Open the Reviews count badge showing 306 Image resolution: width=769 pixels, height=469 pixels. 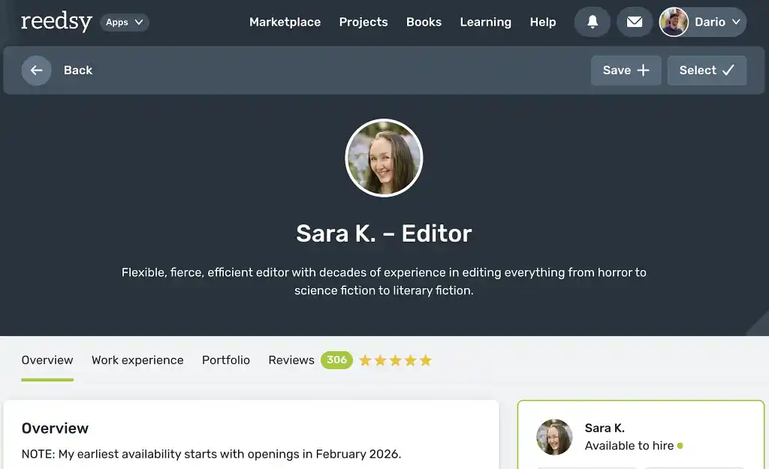(336, 360)
